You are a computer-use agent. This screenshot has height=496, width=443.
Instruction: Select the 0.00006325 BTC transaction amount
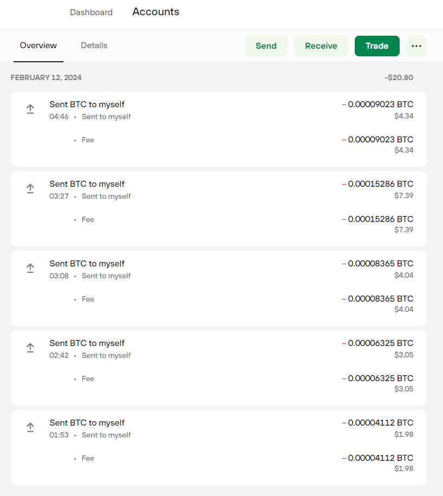point(380,343)
